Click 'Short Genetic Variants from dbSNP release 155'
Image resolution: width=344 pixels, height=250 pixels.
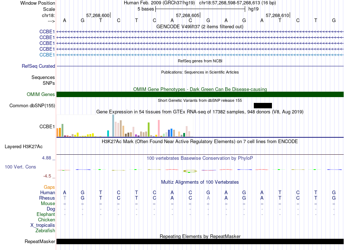(200, 100)
